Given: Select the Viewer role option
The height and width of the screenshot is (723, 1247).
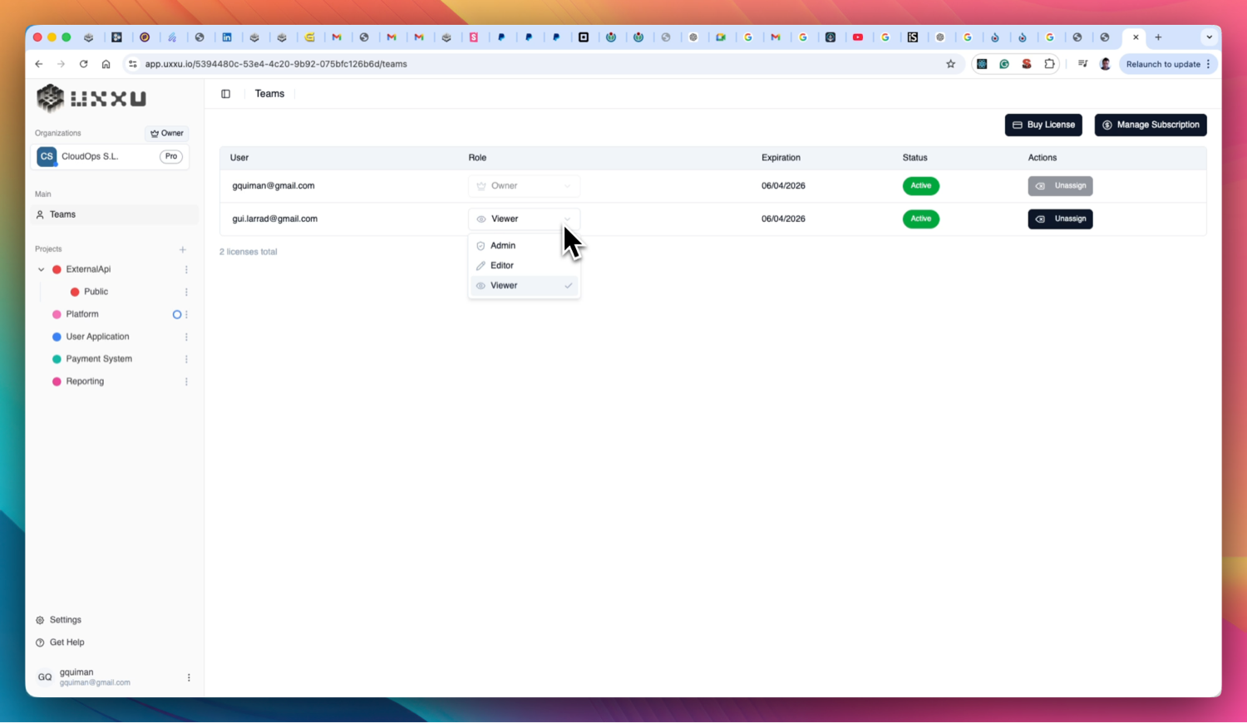Looking at the screenshot, I should (x=504, y=285).
